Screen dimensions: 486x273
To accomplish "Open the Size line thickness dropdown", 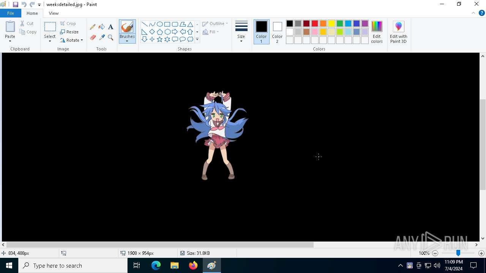I will [x=241, y=32].
